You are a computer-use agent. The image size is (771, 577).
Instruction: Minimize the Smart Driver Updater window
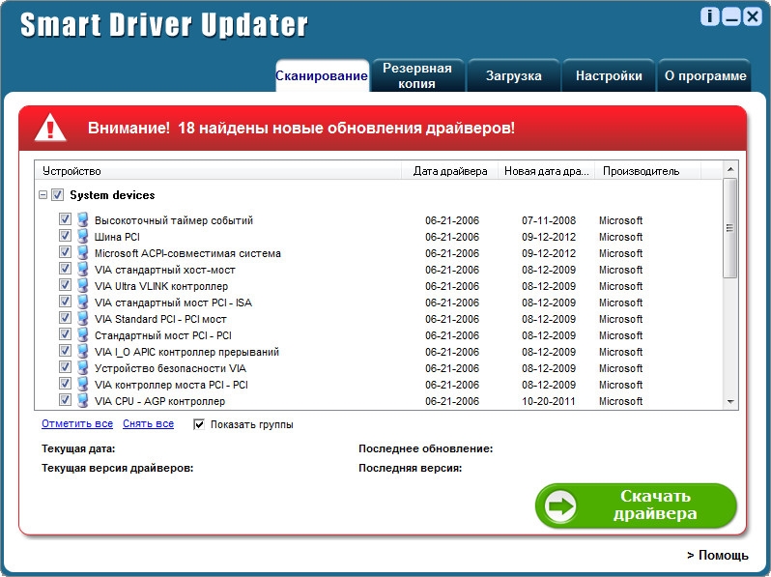point(731,16)
